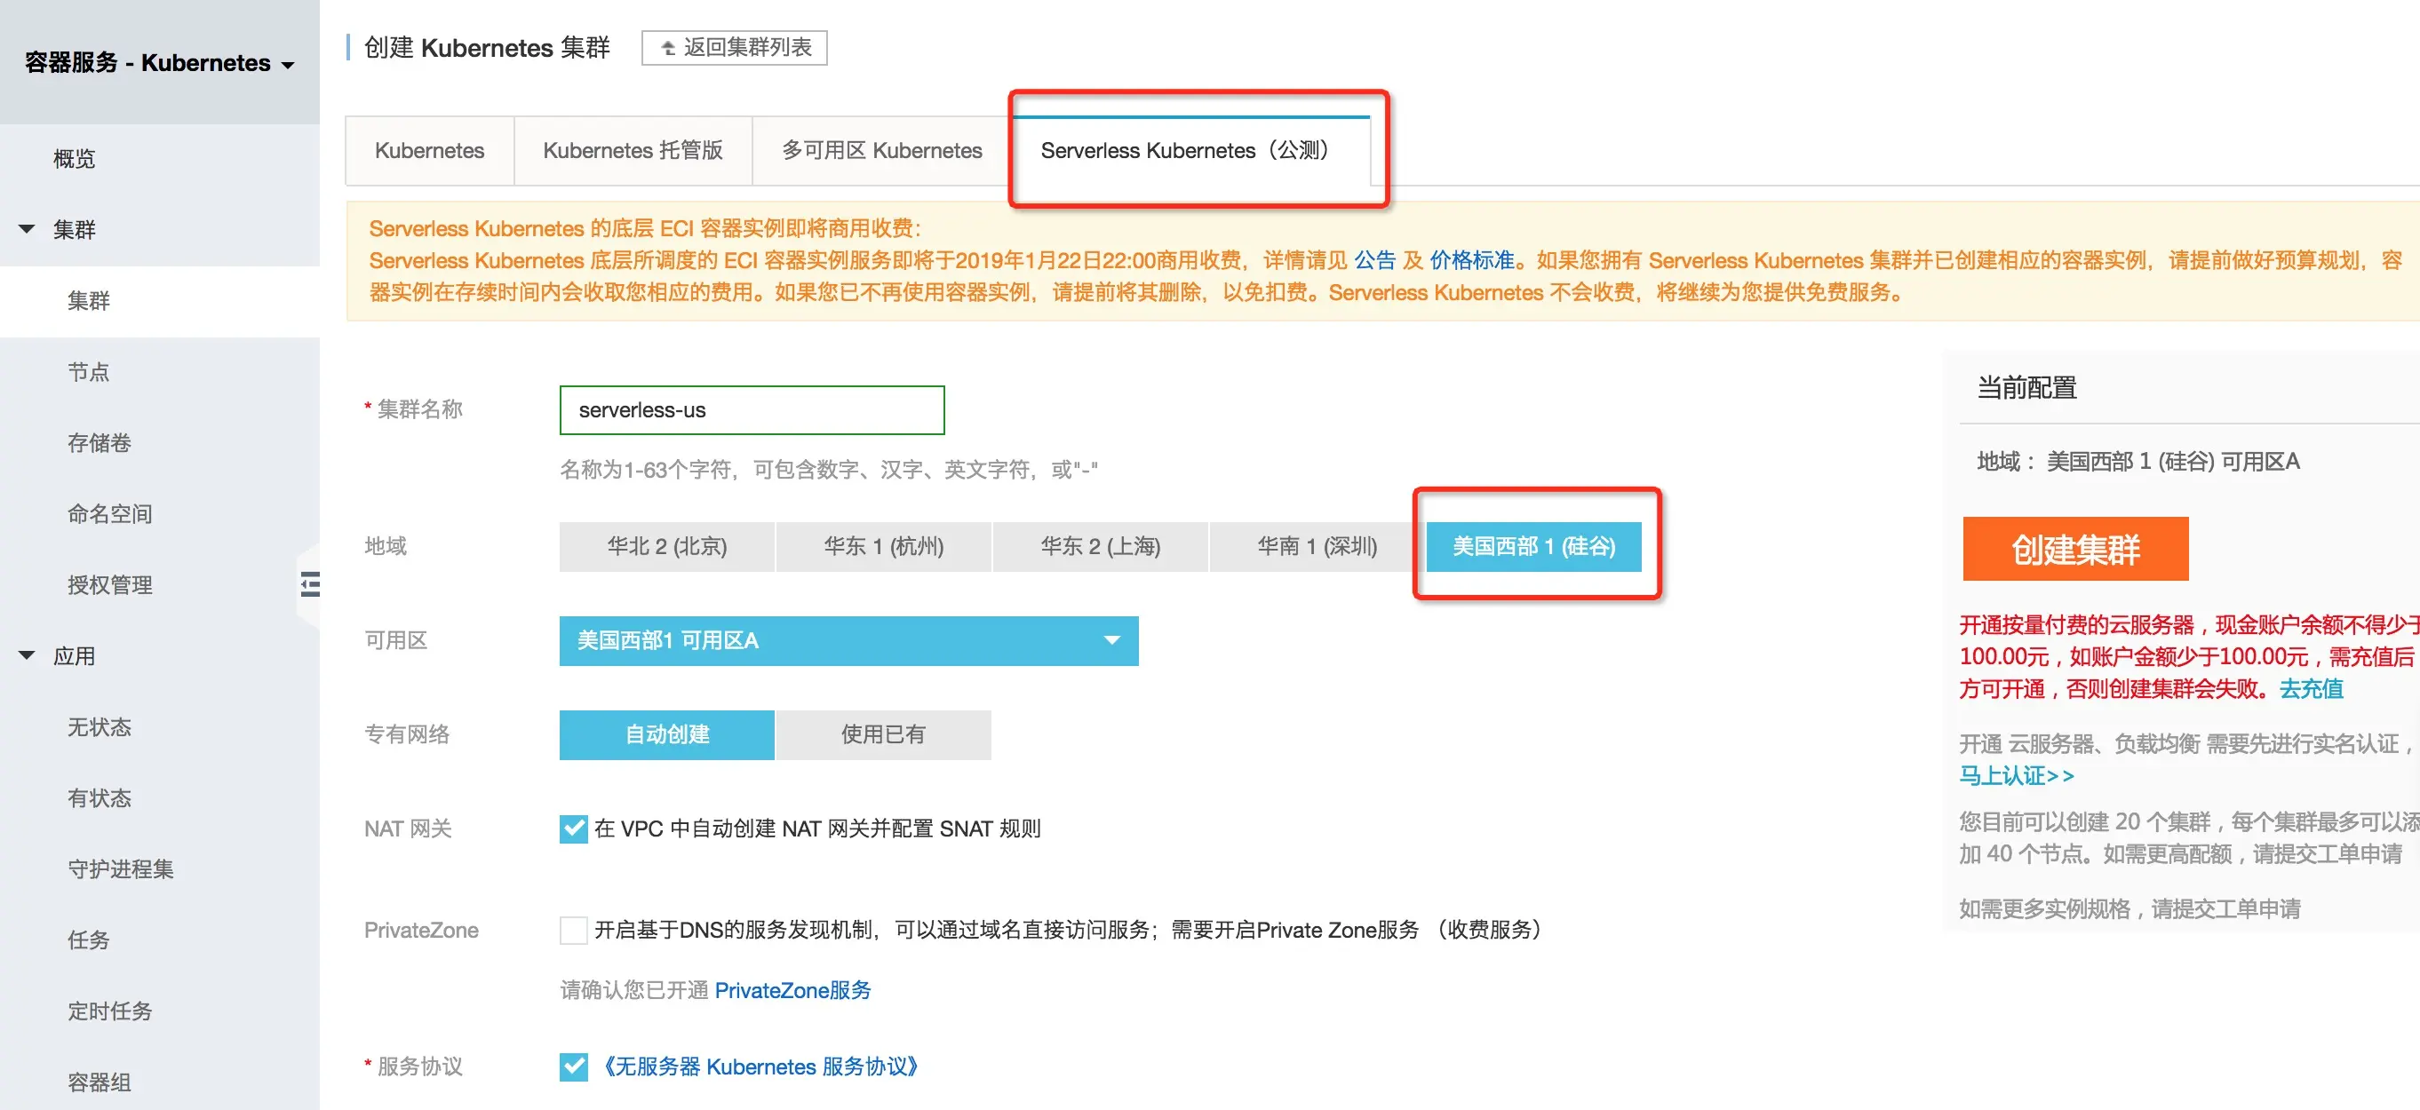The height and width of the screenshot is (1110, 2420).
Task: Switch to the Kubernetes 托管版 tab
Action: [x=633, y=150]
